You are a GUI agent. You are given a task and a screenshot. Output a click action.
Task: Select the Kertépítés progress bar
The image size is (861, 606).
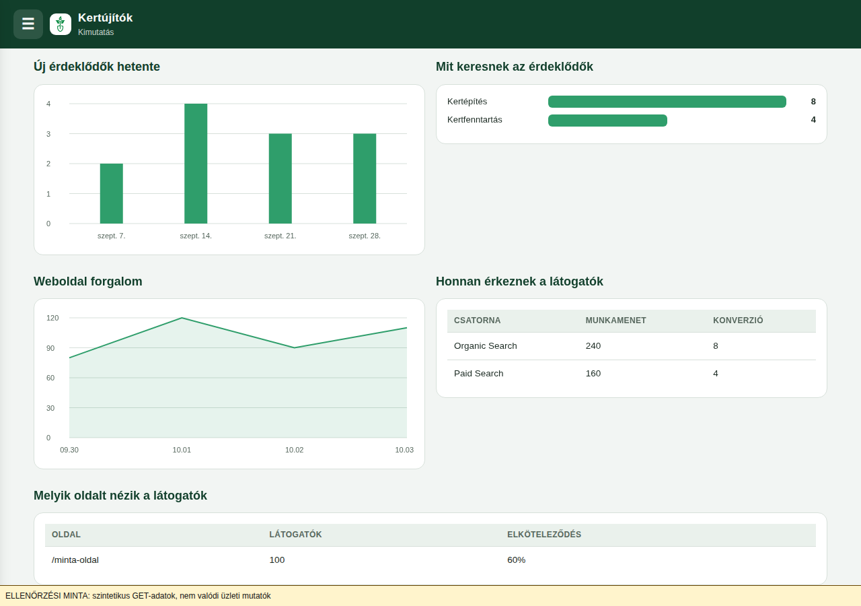point(667,102)
